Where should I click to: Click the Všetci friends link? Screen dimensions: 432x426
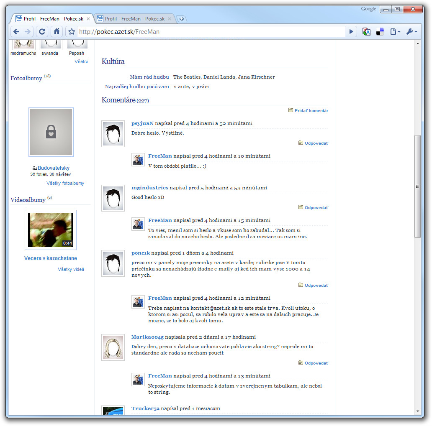pos(81,61)
